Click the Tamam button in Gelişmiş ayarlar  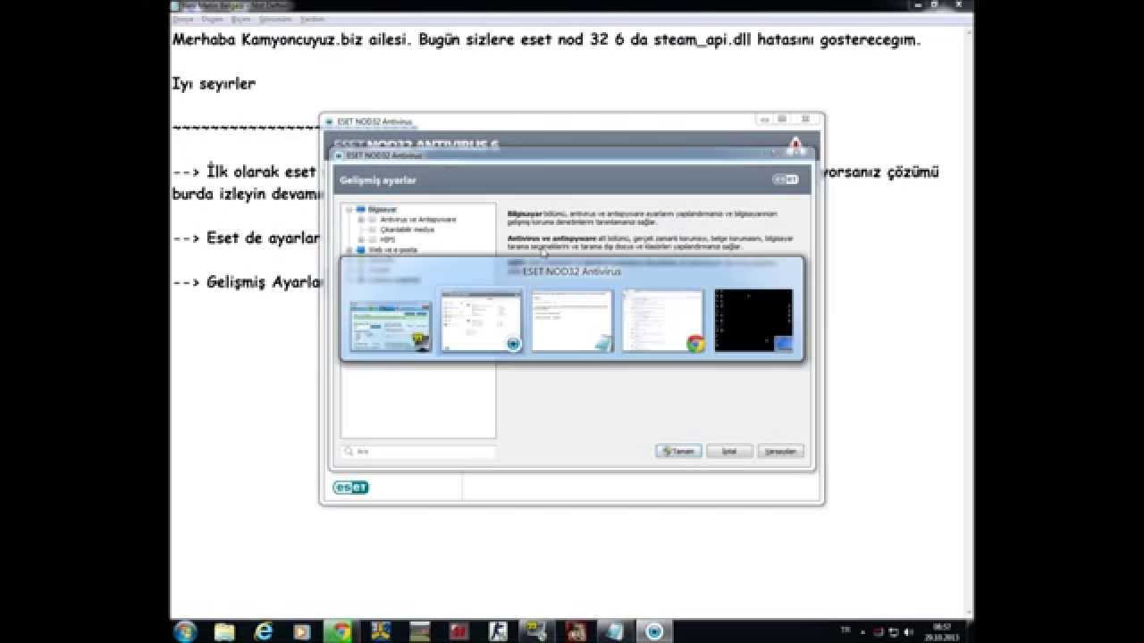(678, 452)
